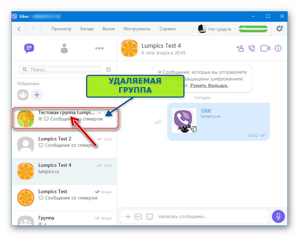Click the forward message arrow icon
Viewport: 299px width, 237px height.
[158, 122]
